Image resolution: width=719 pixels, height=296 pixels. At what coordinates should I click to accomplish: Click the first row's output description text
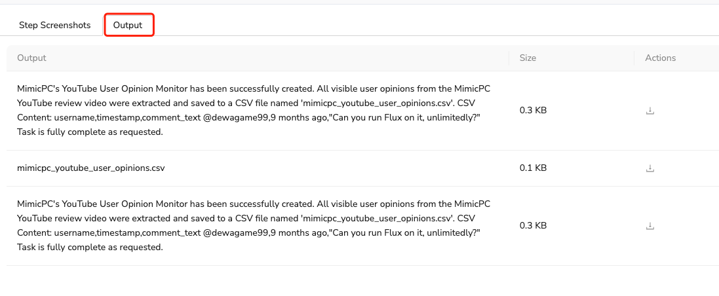click(253, 103)
